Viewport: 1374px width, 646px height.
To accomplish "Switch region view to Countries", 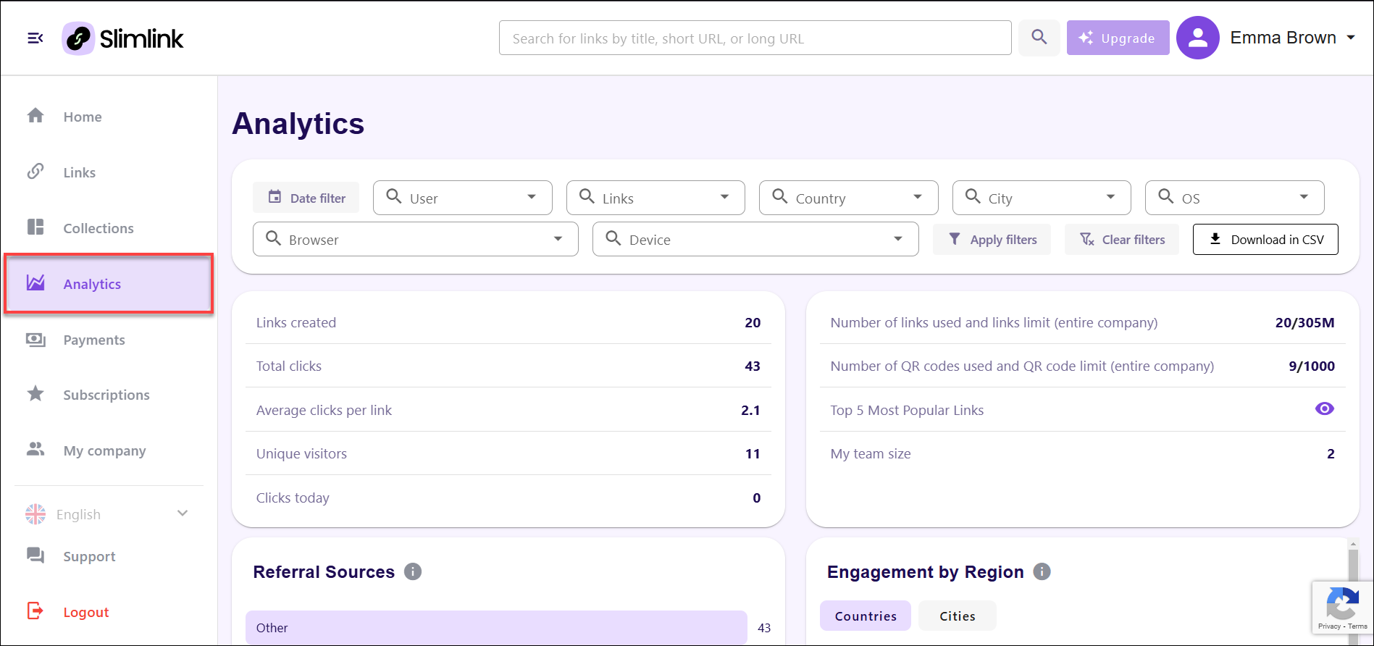I will tap(865, 616).
